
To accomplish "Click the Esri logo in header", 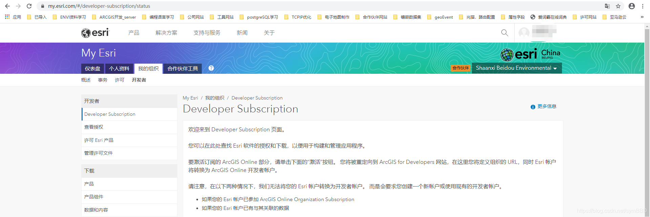I will pyautogui.click(x=95, y=32).
